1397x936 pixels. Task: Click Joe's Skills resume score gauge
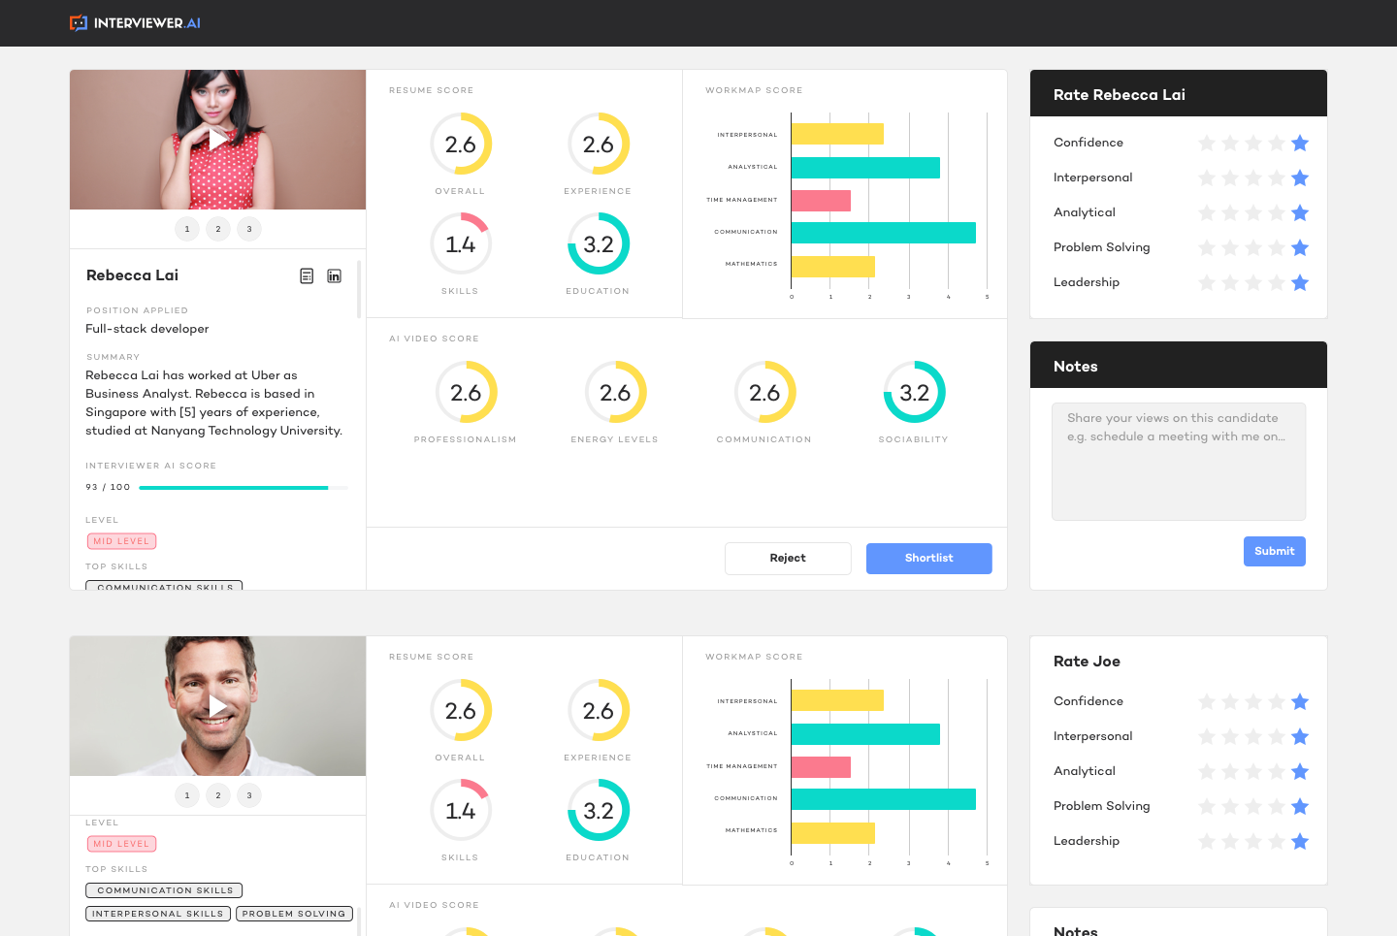pyautogui.click(x=461, y=810)
